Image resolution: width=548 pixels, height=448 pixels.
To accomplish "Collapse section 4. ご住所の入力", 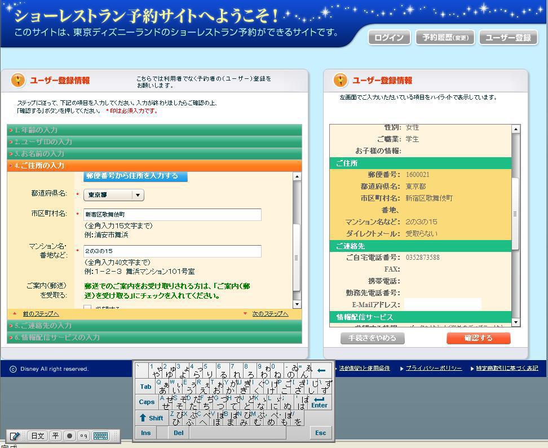I will 154,166.
